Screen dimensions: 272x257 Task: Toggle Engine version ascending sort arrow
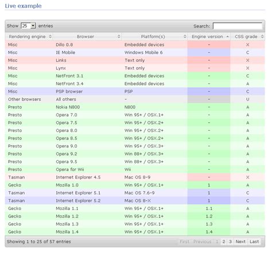(227, 36)
